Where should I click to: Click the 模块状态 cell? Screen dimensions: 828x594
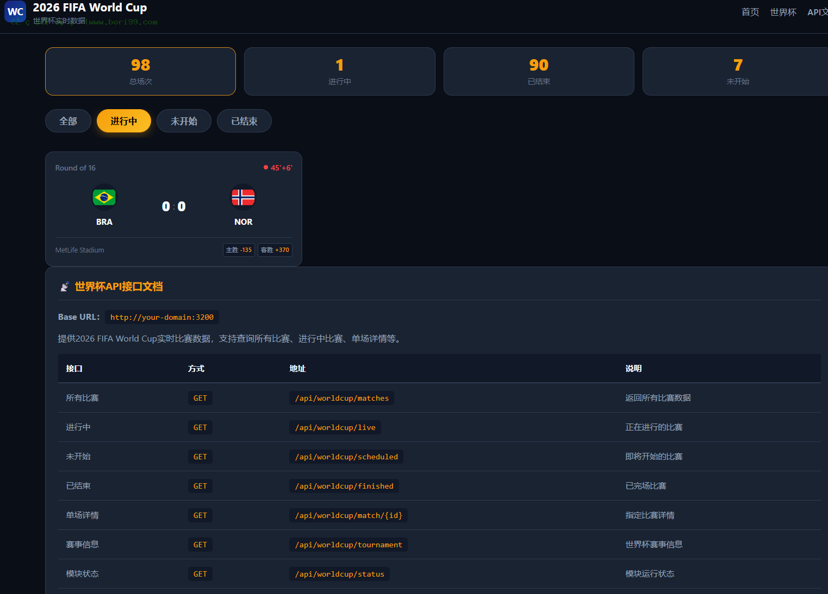tap(82, 574)
